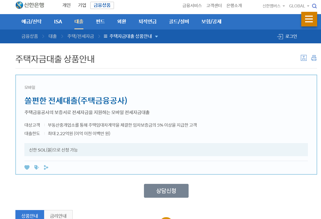The width and height of the screenshot is (321, 219).
Task: Click the 최대 2.22억원 loan limit text
Action: point(79,133)
